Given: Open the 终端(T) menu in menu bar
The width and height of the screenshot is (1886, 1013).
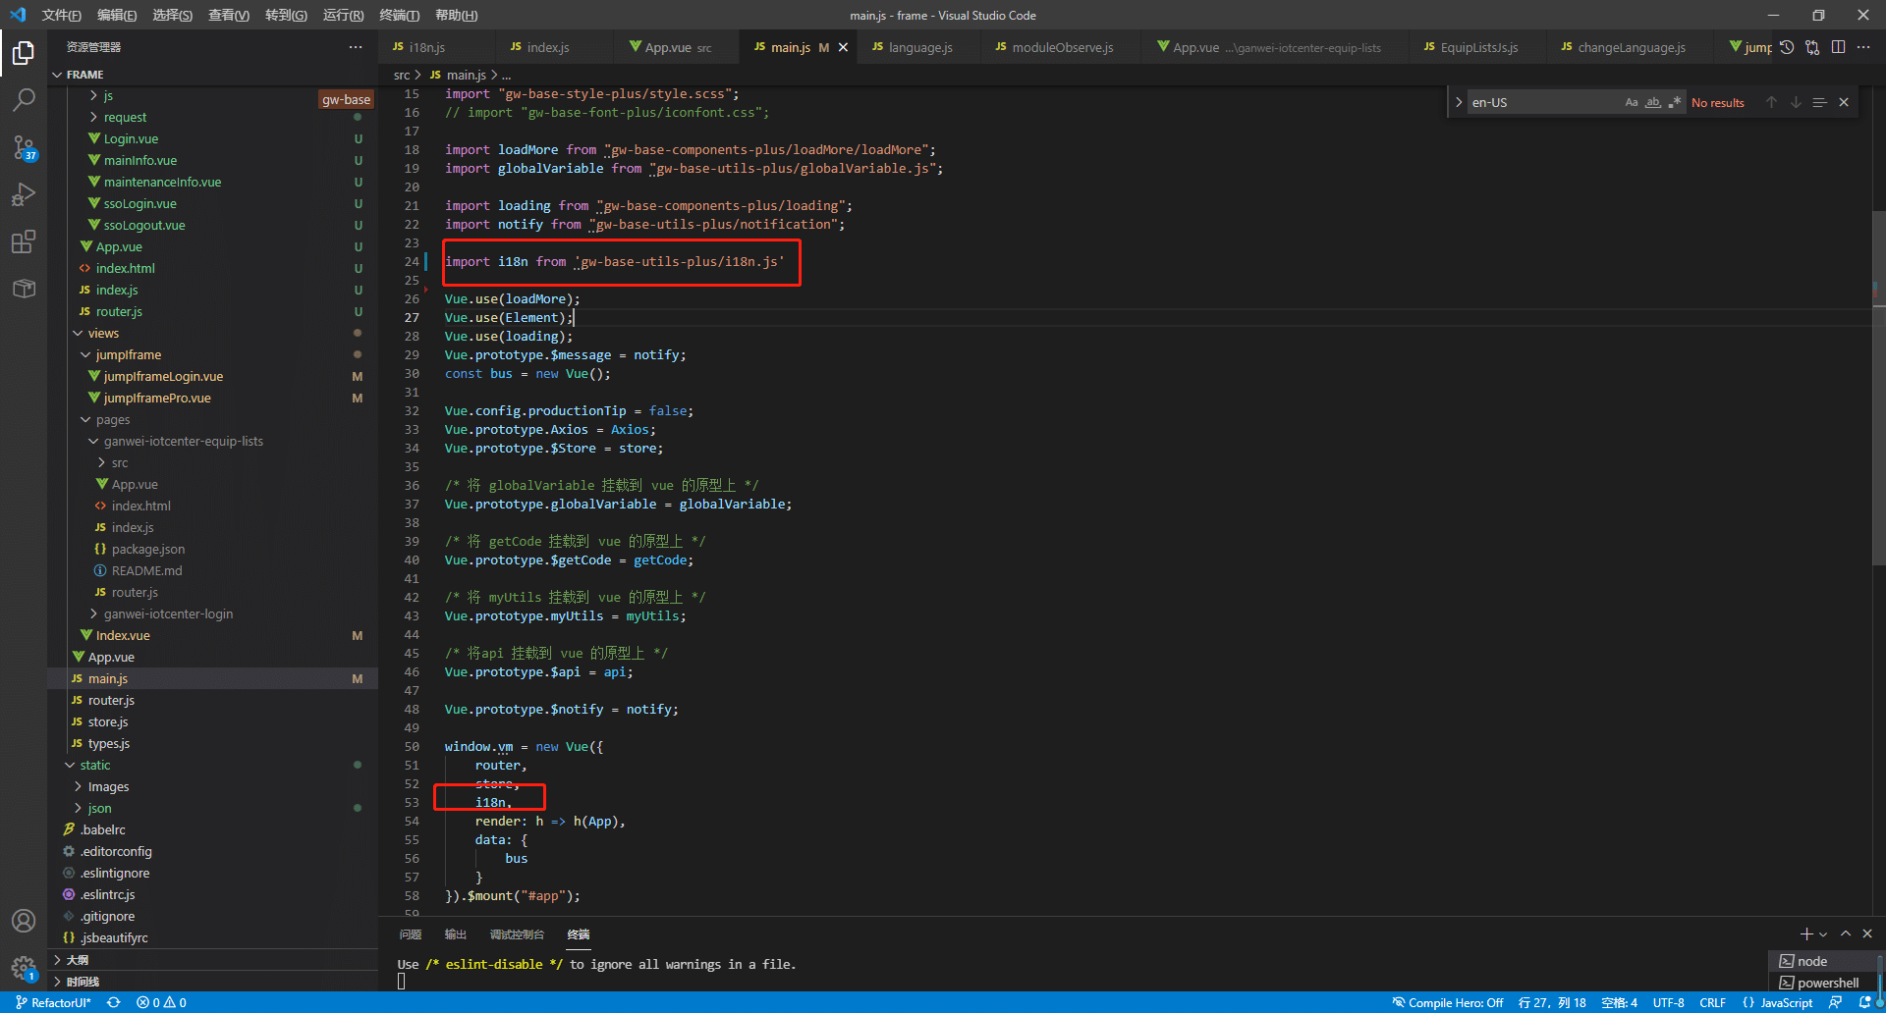Looking at the screenshot, I should pyautogui.click(x=399, y=15).
